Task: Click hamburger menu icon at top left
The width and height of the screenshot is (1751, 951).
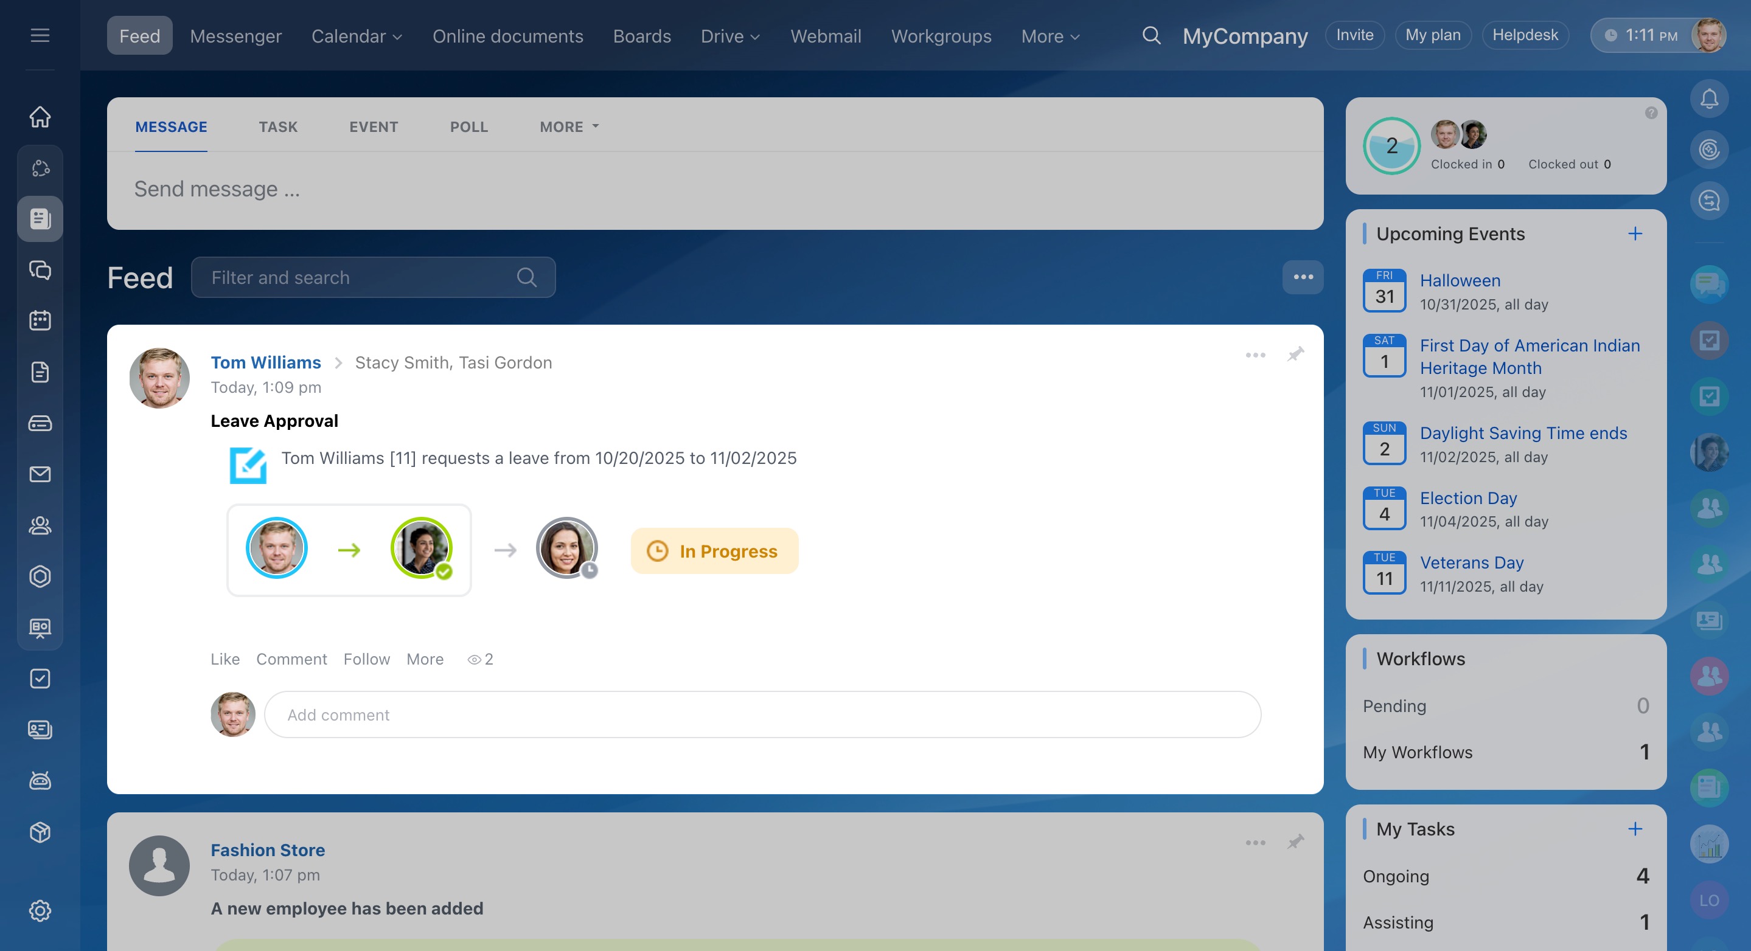Action: point(40,35)
